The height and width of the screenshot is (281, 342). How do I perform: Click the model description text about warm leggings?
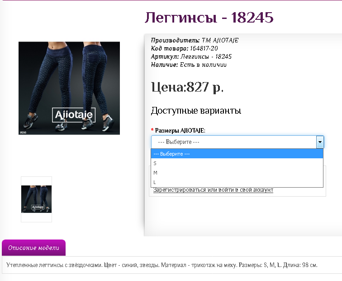pos(162,265)
